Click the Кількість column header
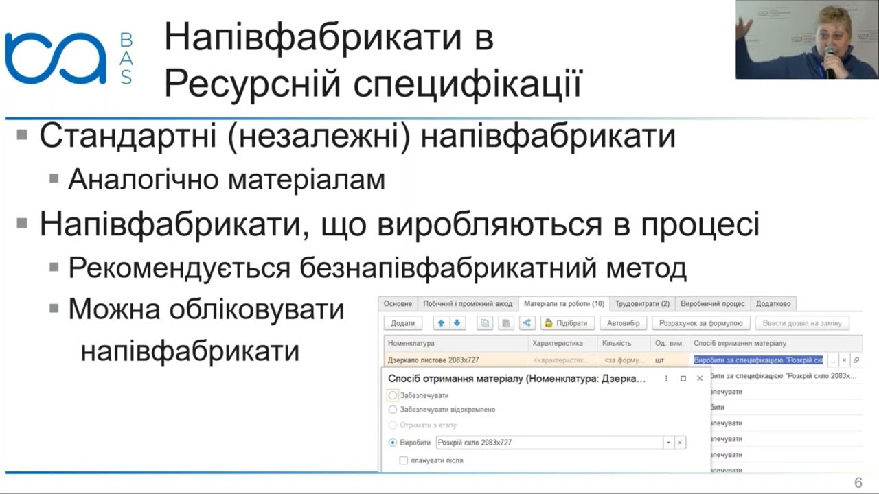879x494 pixels. point(624,343)
